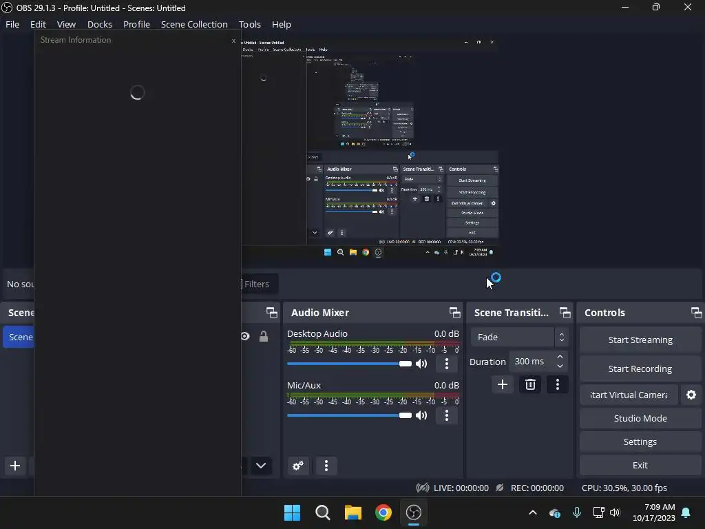Add a configurable transition
Viewport: 705px width, 529px height.
(x=502, y=384)
